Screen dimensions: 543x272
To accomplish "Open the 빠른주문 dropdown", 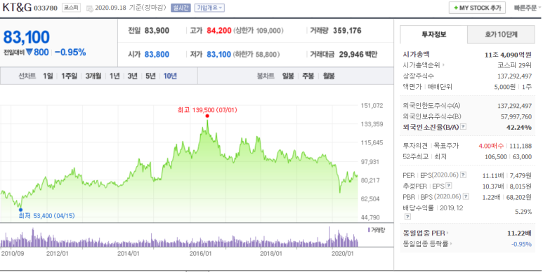I will (527, 8).
